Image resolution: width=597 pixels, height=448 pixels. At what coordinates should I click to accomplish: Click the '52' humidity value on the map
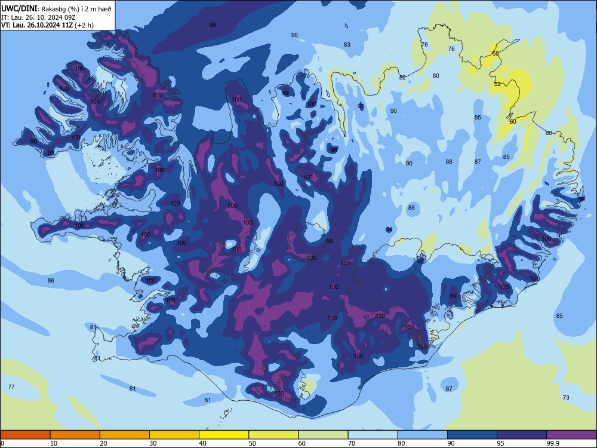497,84
